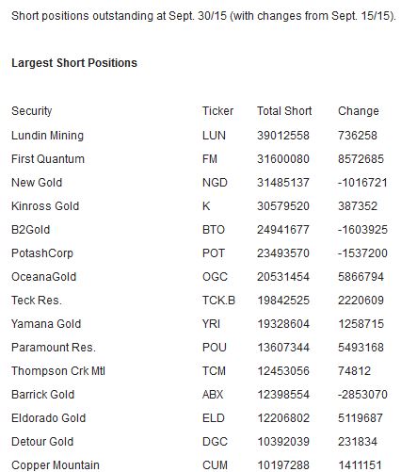Click Eldorado Gold's total short 12206802
401x472 pixels.
click(x=283, y=418)
